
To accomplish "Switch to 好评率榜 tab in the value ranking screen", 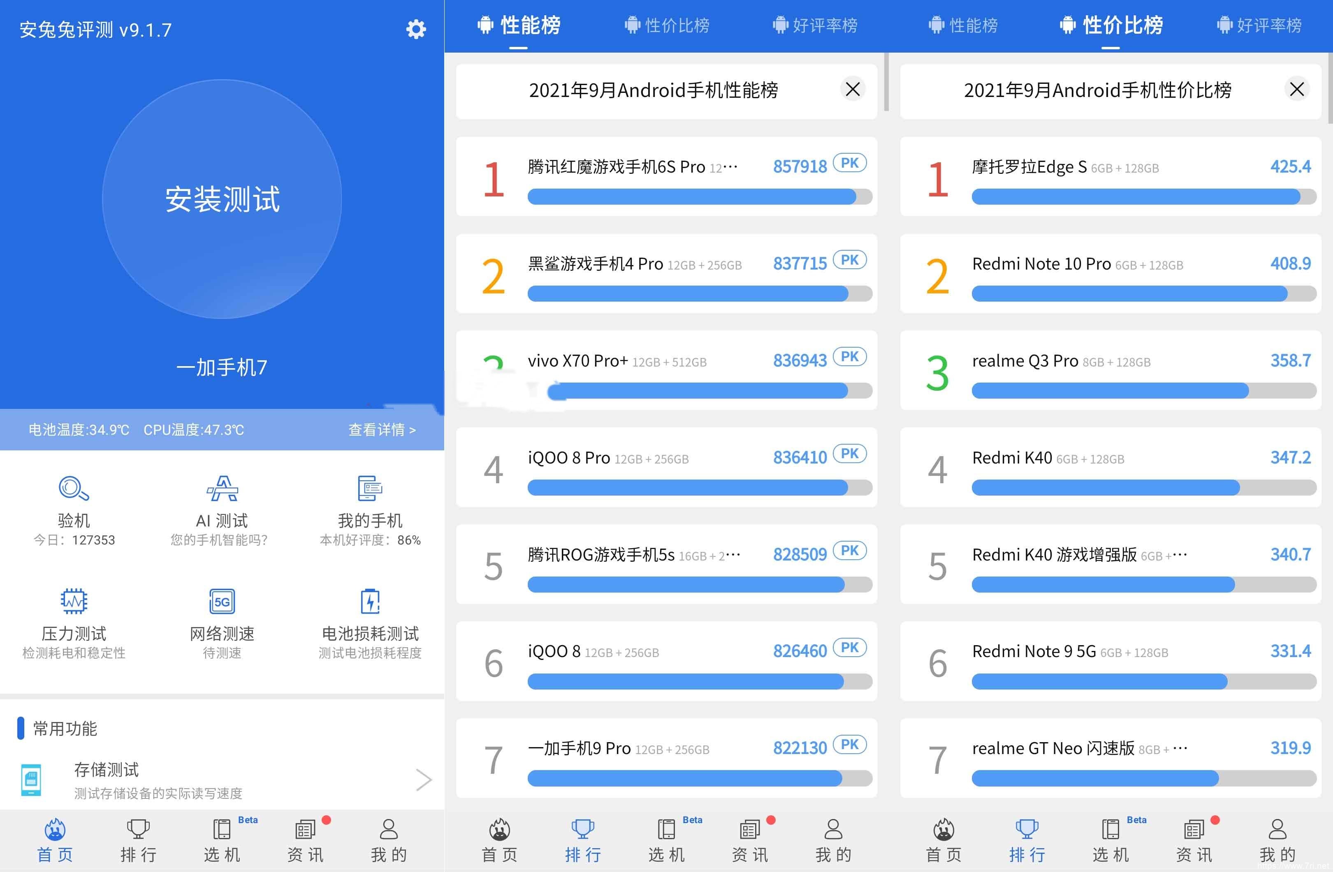I will (x=1259, y=25).
